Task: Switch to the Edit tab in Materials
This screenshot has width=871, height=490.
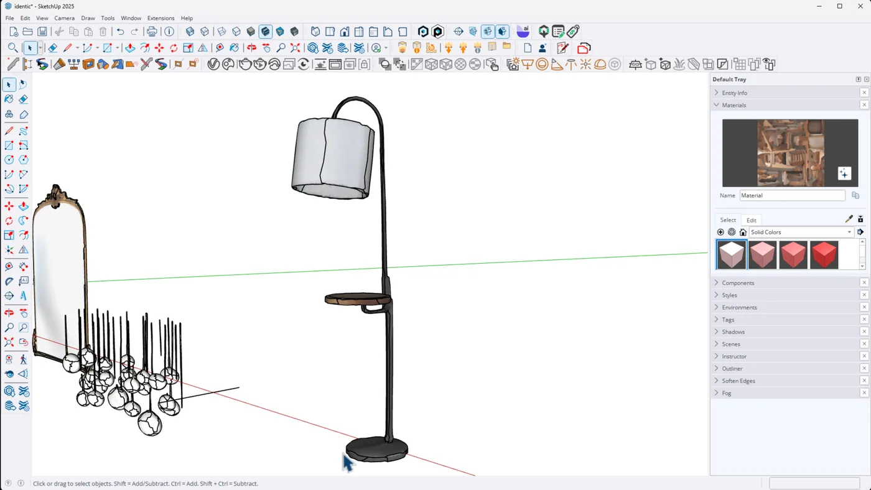Action: (x=751, y=220)
